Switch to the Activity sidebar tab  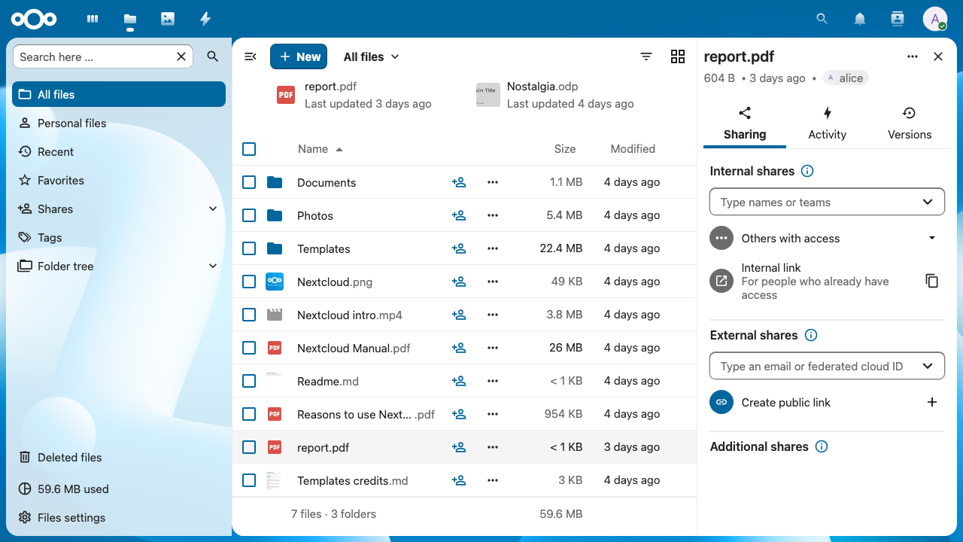click(827, 124)
